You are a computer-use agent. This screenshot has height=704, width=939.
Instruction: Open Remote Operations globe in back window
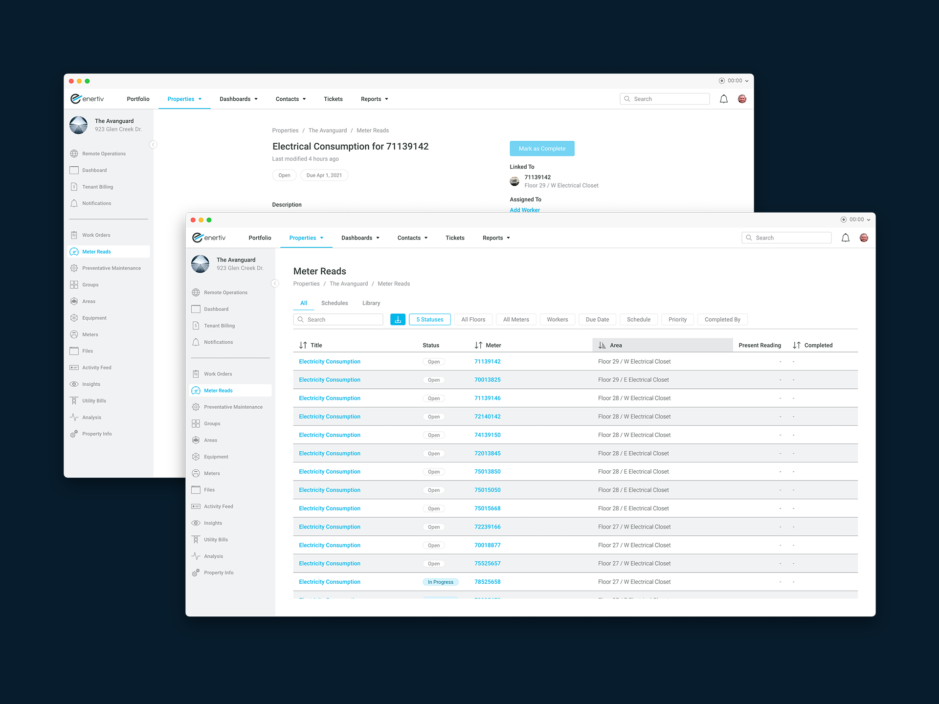pyautogui.click(x=74, y=154)
